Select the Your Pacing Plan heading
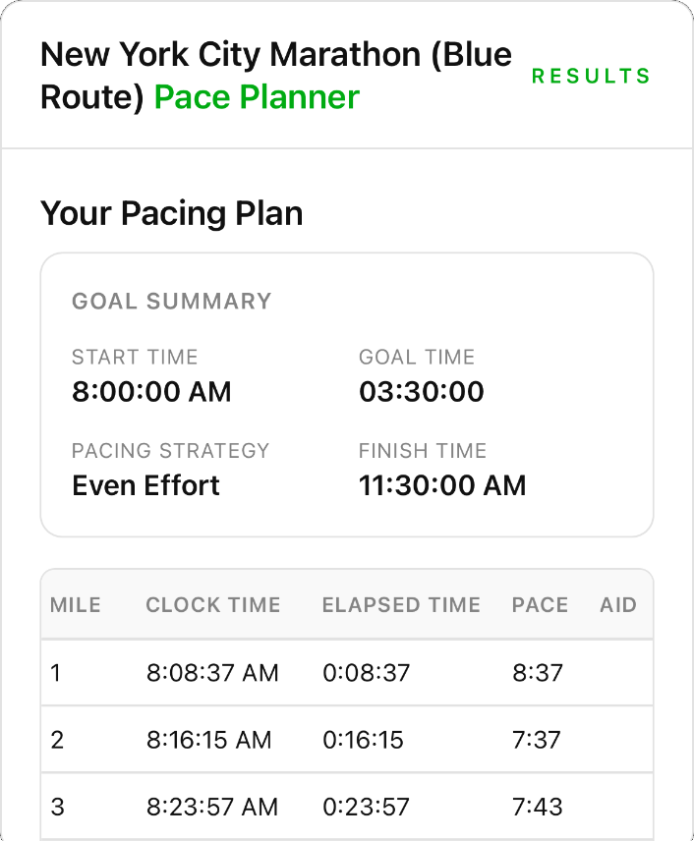Image resolution: width=694 pixels, height=841 pixels. pos(171,213)
